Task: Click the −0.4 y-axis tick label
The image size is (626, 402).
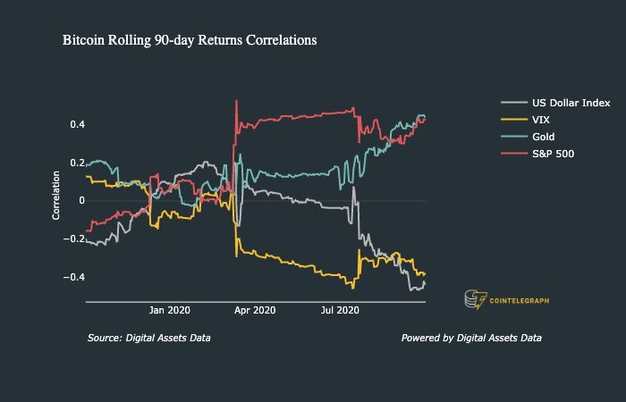Action: pos(74,277)
